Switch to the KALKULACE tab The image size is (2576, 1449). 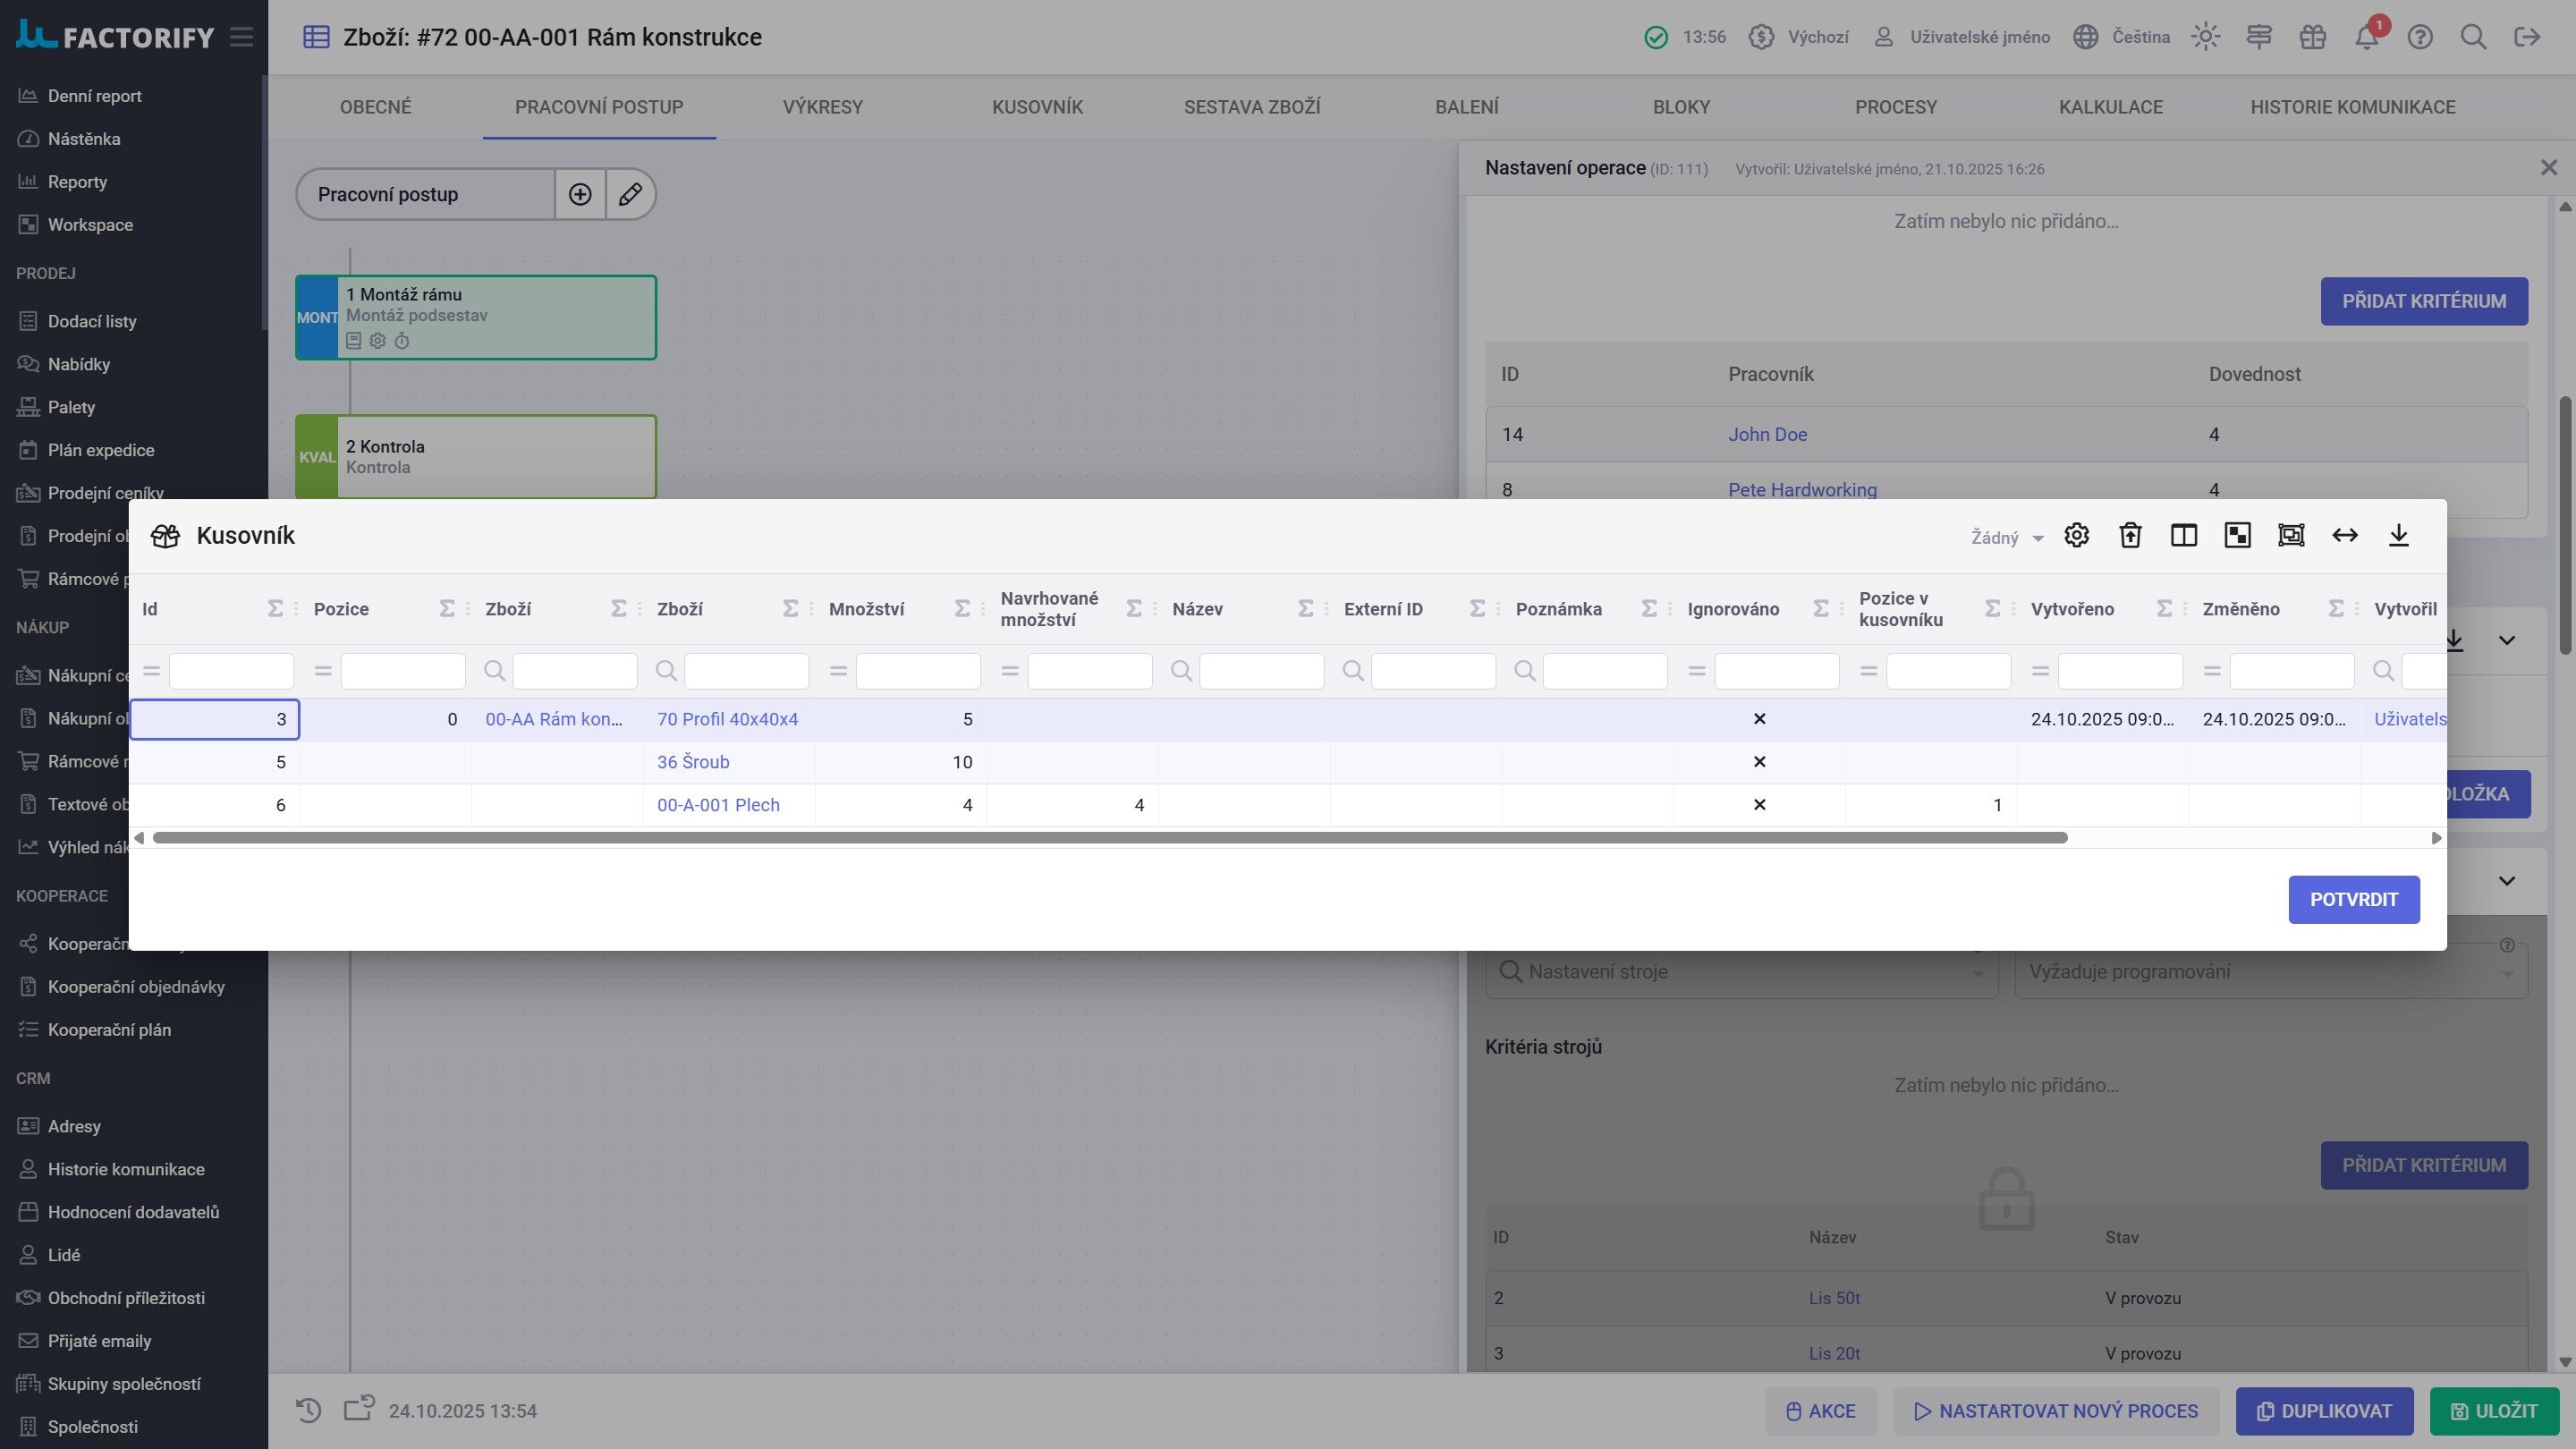click(x=2111, y=107)
